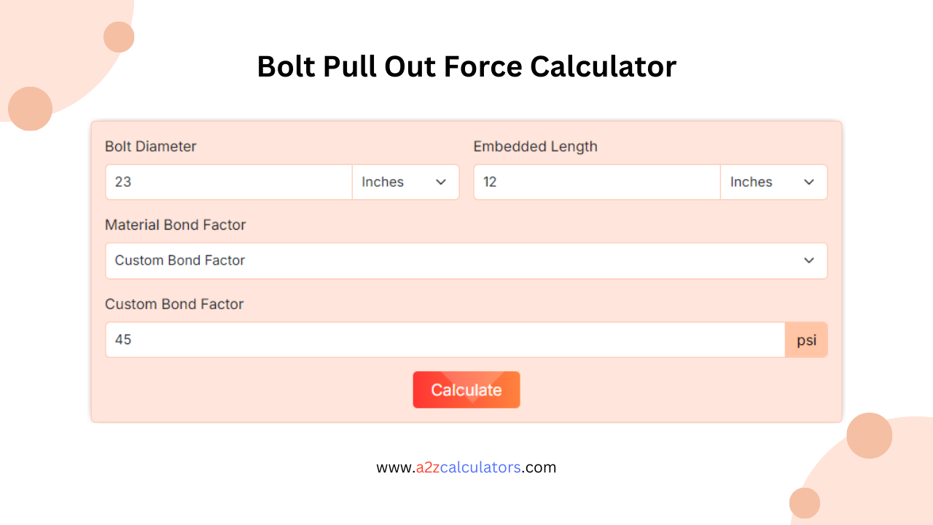Image resolution: width=933 pixels, height=525 pixels.
Task: Click the Bolt Diameter field label
Action: [151, 146]
